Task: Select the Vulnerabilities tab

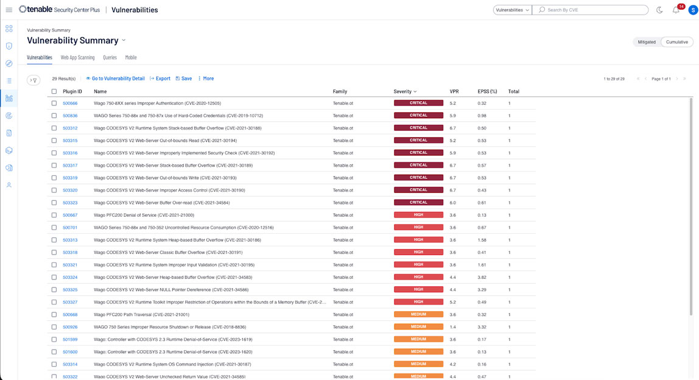Action: tap(39, 57)
